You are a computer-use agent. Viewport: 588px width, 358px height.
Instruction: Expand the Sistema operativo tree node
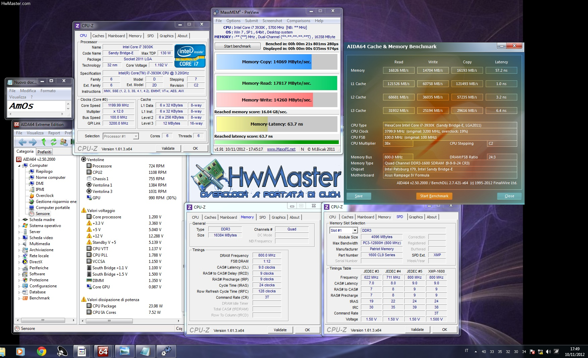19,226
